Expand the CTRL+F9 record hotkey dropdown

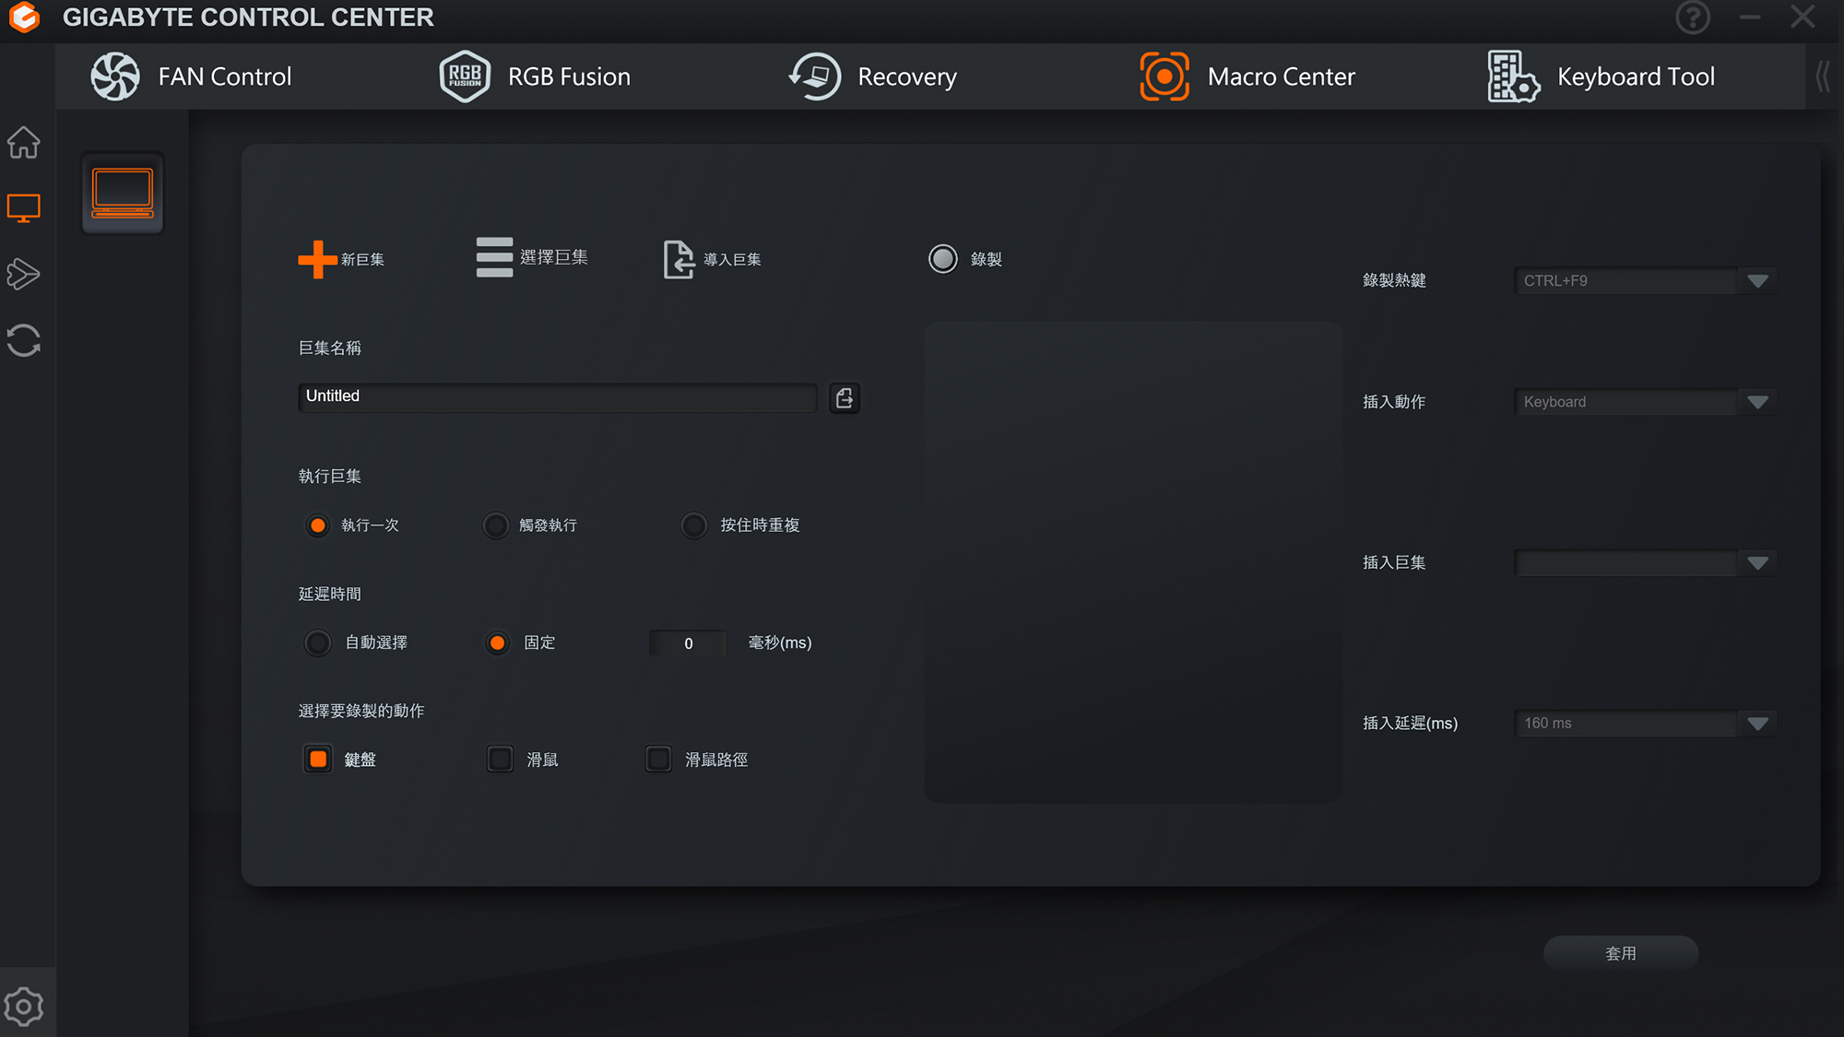[x=1757, y=281]
